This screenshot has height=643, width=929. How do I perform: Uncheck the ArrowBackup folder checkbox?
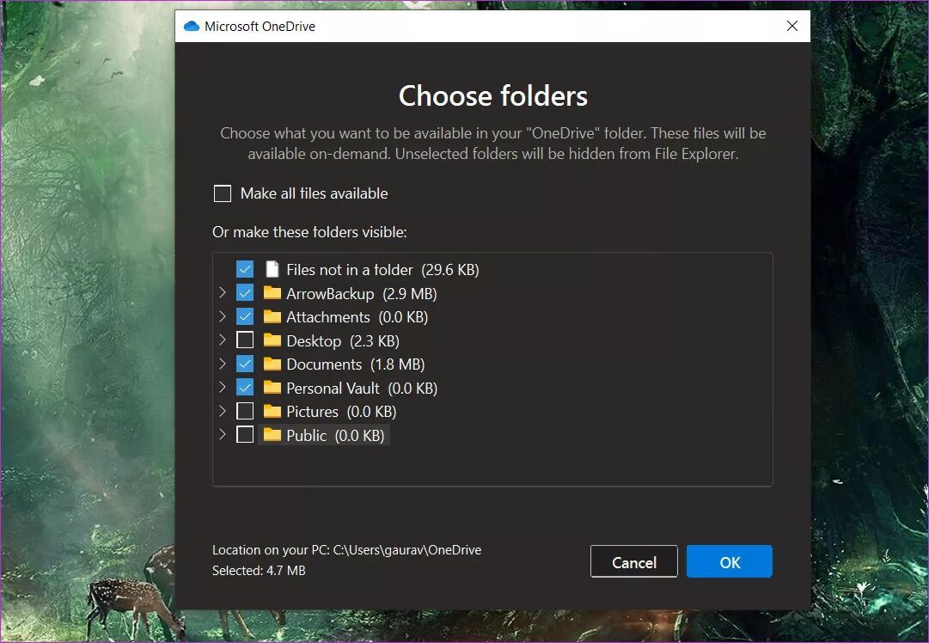click(245, 293)
